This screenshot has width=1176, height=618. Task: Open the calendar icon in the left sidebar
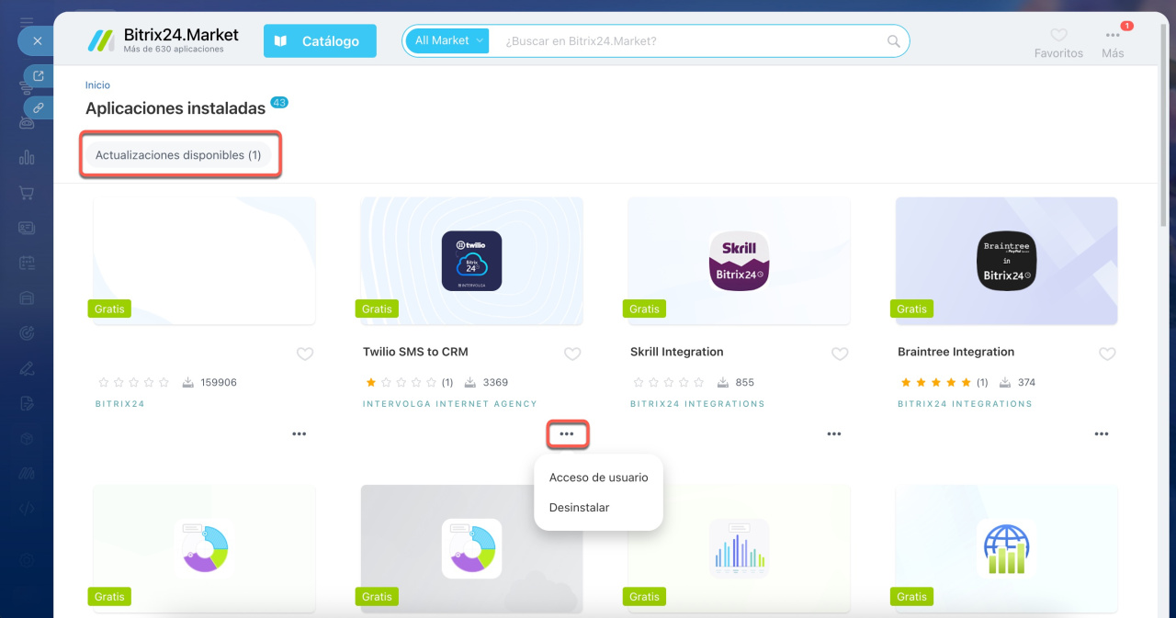coord(27,263)
